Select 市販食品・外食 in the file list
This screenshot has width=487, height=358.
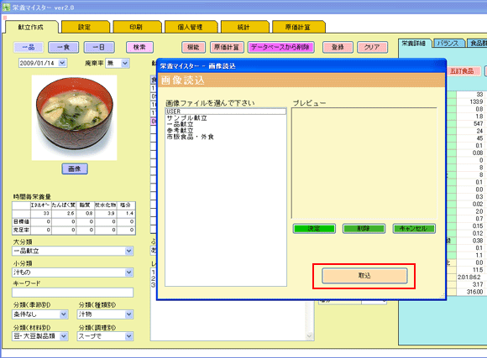(x=190, y=137)
